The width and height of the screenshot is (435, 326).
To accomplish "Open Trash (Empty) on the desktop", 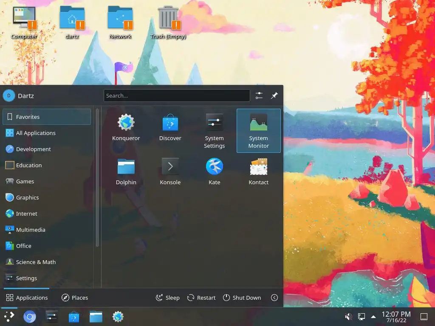I will click(168, 23).
